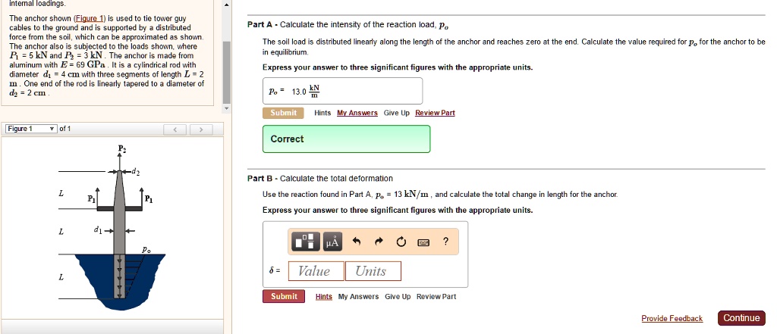Click the Units input field
Image resolution: width=777 pixels, height=334 pixels.
373,271
